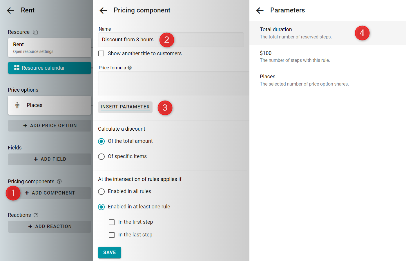Select Of specific items radio option
Image resolution: width=406 pixels, height=261 pixels.
click(101, 156)
